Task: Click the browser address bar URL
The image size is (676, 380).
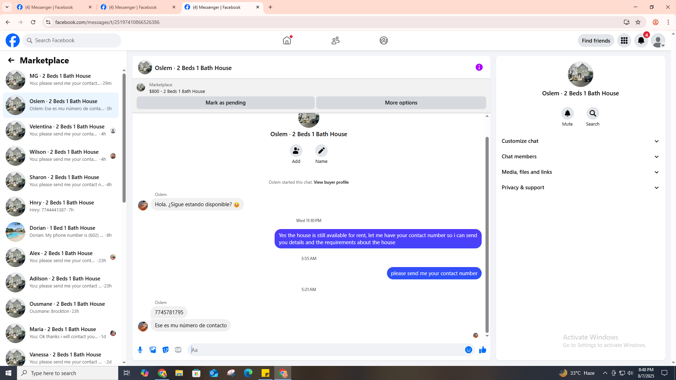Action: 107,22
